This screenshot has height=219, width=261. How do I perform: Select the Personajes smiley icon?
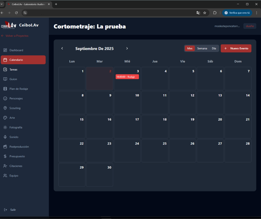5,98
